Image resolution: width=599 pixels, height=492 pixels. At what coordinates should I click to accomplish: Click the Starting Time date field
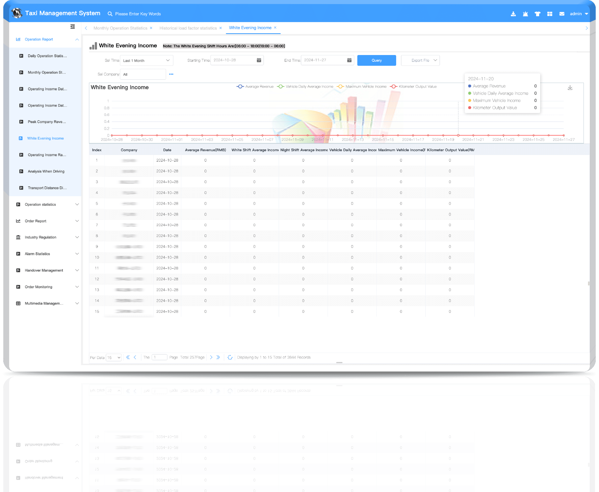234,60
